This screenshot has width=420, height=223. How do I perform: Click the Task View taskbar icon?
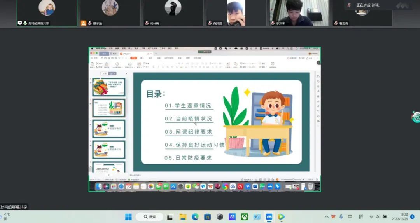170,217
